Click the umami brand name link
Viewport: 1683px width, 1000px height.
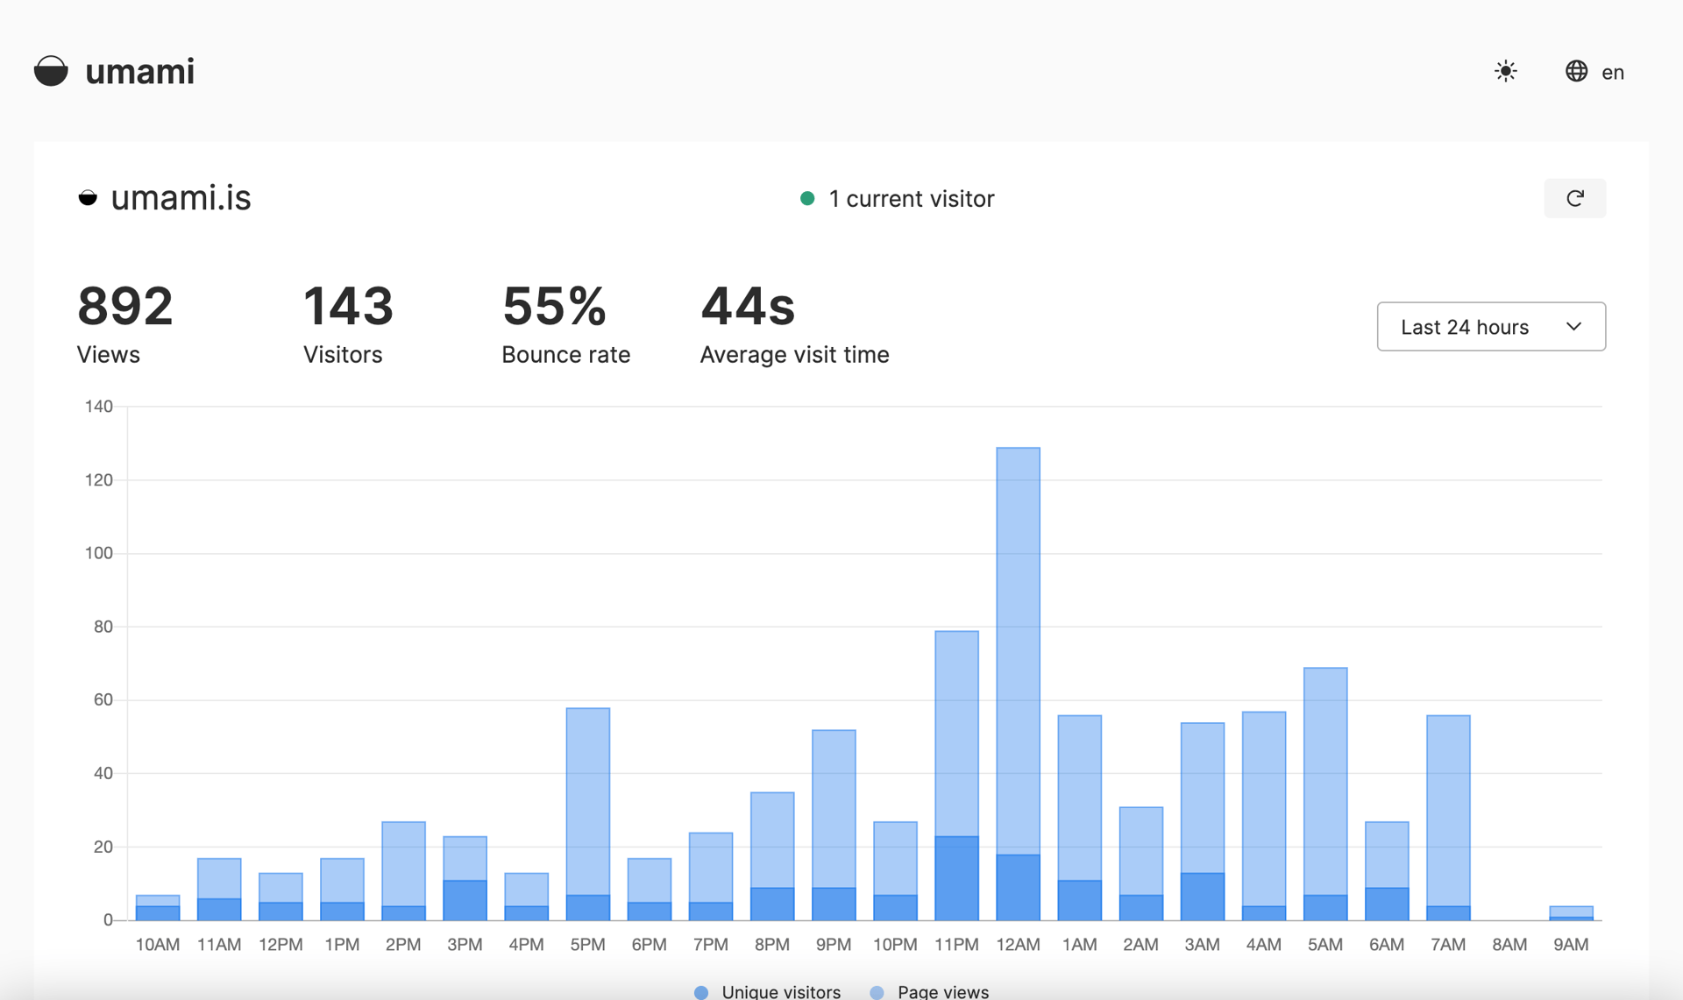pyautogui.click(x=139, y=71)
